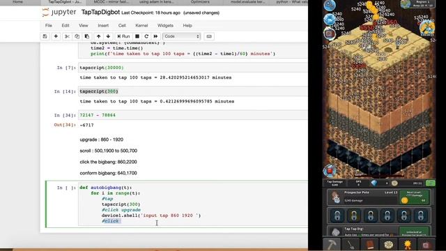Click the -6717 output value
The image size is (446, 251).
point(86,125)
